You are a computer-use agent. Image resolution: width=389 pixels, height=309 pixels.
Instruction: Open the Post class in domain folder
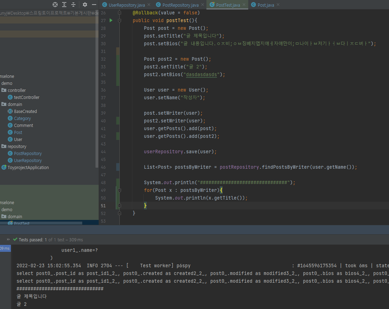[x=18, y=133]
